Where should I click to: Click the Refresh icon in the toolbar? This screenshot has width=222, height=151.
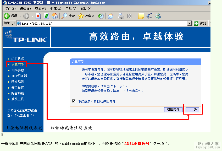[46, 16]
